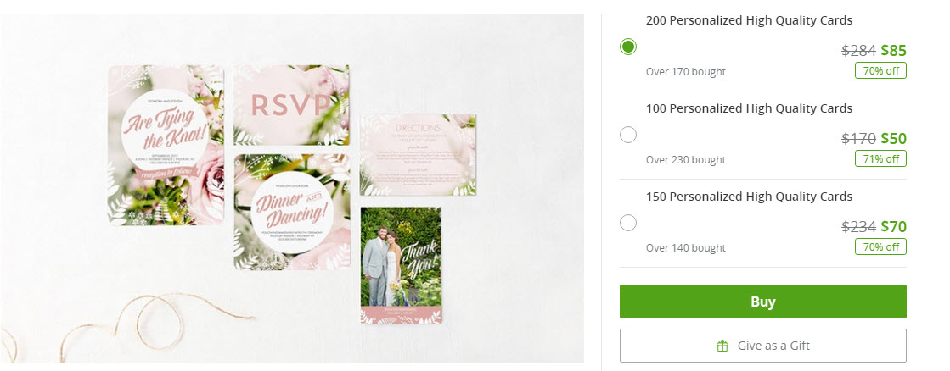Select the 200 Personalized Cards radio button

pyautogui.click(x=628, y=47)
